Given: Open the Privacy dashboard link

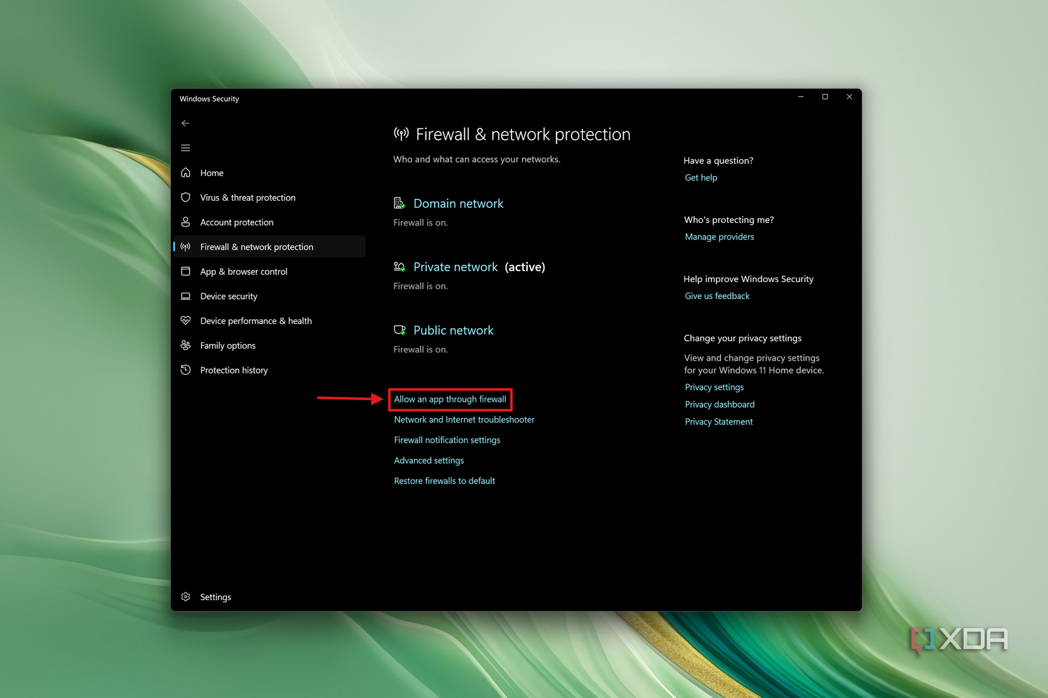Looking at the screenshot, I should pos(720,404).
